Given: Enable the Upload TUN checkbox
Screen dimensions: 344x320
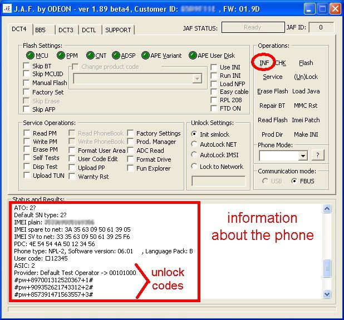Looking at the screenshot, I should pos(27,175).
